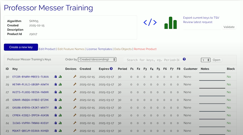Open the Data Objects link

point(123,49)
